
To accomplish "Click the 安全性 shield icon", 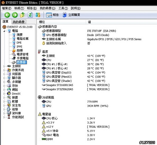I will click(9, 105).
